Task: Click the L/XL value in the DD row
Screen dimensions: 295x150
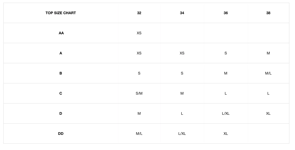Action: 182,134
